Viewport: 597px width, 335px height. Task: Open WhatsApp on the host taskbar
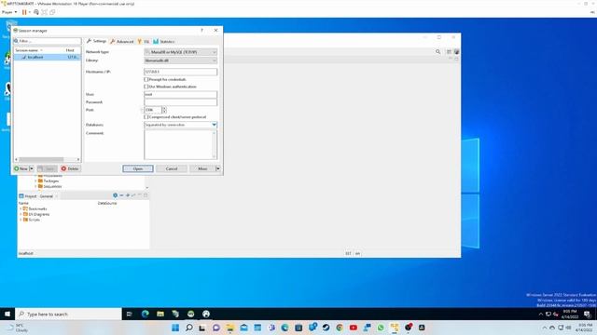click(x=381, y=328)
